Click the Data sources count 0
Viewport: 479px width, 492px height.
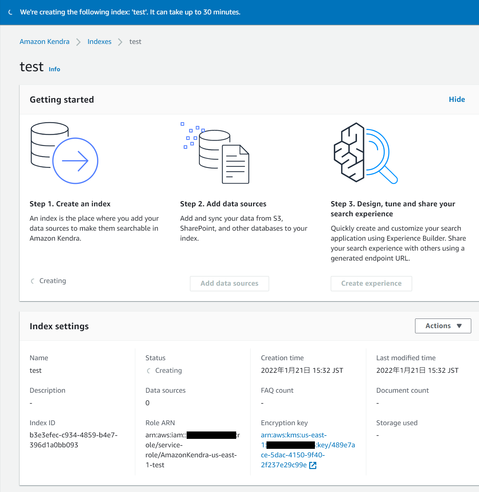(x=147, y=403)
